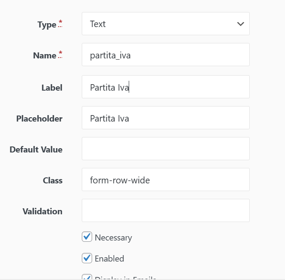This screenshot has height=280, width=285.
Task: Click the Class field caption
Action: click(x=53, y=180)
